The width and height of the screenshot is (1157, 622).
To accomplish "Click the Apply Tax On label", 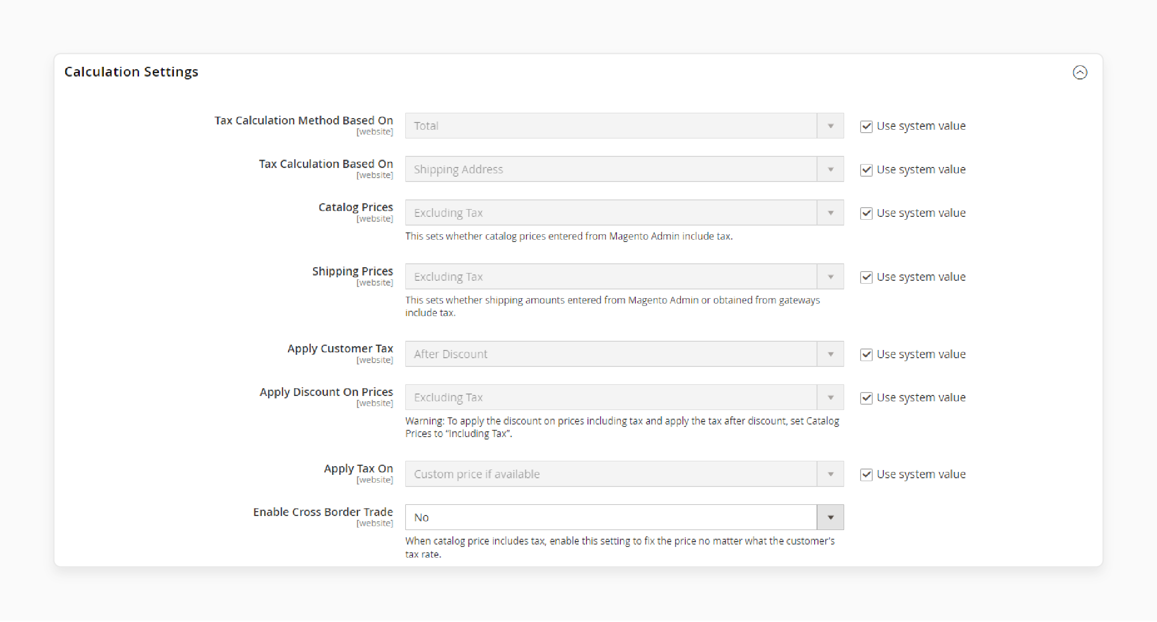I will pyautogui.click(x=358, y=469).
